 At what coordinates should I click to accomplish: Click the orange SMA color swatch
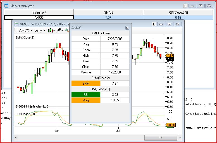point(86,84)
